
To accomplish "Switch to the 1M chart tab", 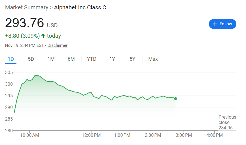I will tap(51, 59).
